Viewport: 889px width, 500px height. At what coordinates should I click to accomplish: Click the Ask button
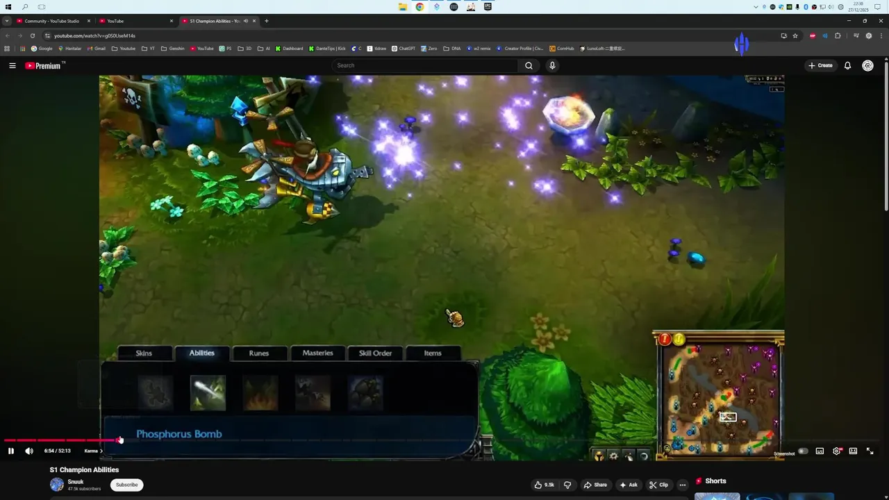628,485
